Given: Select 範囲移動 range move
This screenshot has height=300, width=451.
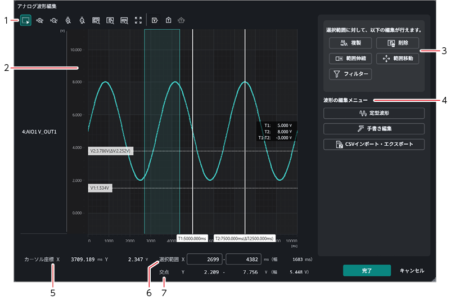Looking at the screenshot, I should tap(398, 59).
